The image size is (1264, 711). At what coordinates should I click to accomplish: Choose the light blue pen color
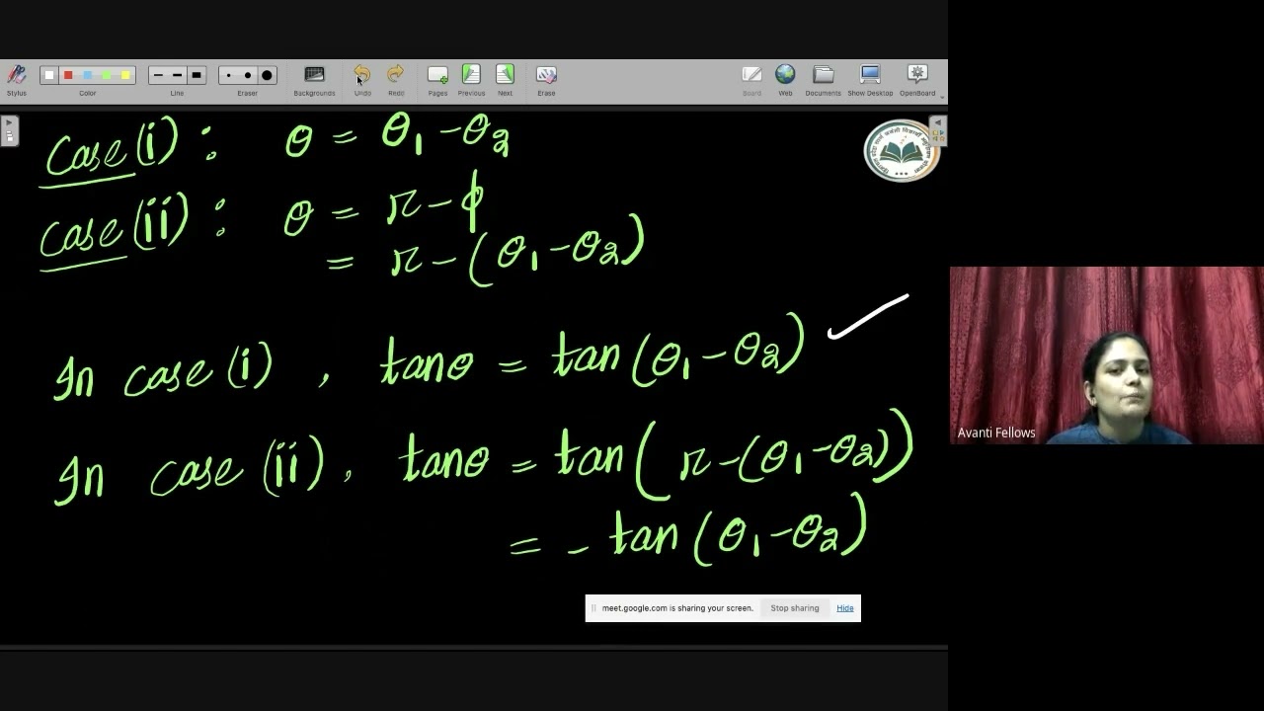coord(87,75)
